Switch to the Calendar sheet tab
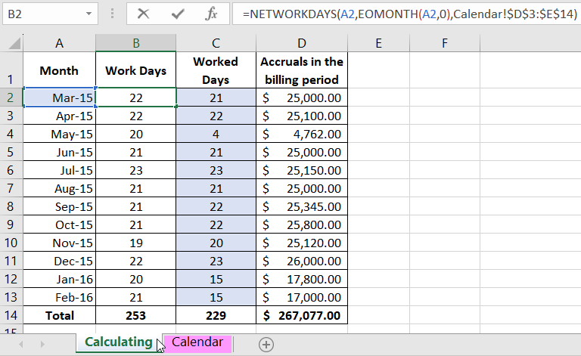The width and height of the screenshot is (581, 356). tap(197, 342)
